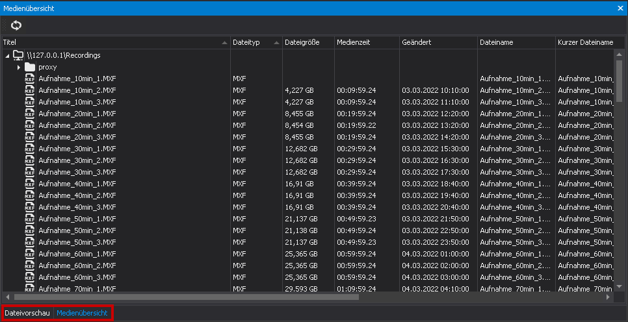This screenshot has height=322, width=628.
Task: Click MXF icon of Aufnahme_50min_3.MXF
Action: 30,242
